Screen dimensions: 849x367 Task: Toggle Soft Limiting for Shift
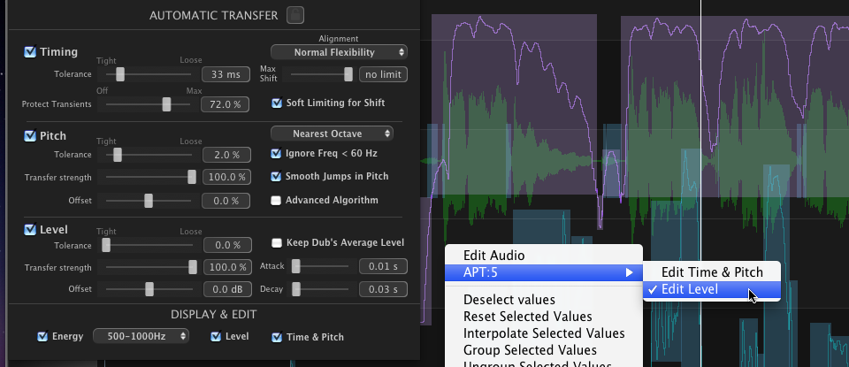[x=277, y=103]
